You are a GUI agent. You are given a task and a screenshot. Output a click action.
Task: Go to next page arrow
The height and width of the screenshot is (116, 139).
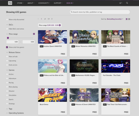(x=52, y=19)
